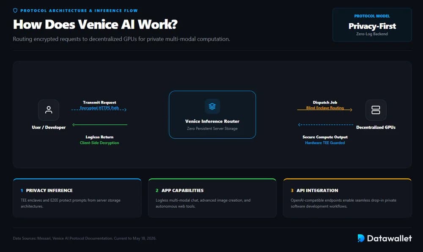This screenshot has width=423, height=252.
Task: Click the 'Encrypted HTTPS Path' label
Action: coord(99,108)
